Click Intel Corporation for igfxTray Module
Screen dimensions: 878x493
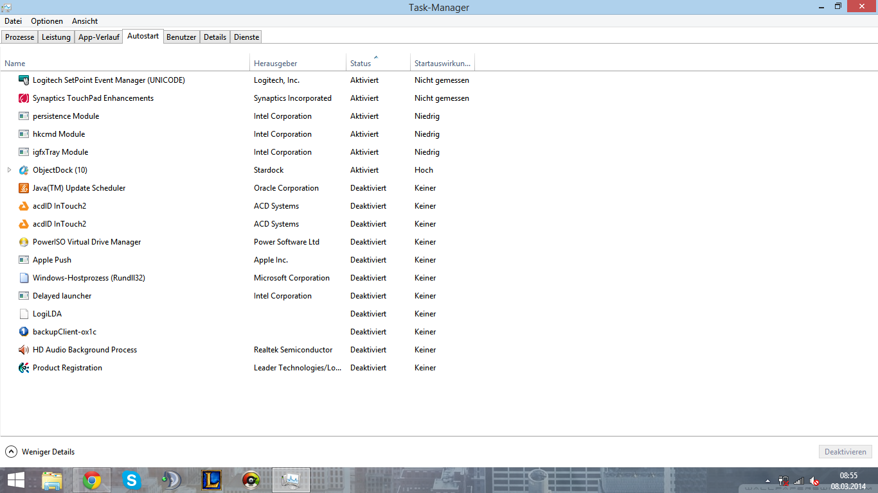(x=283, y=152)
